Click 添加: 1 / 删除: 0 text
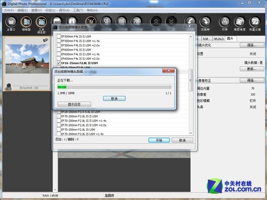Image resolution: width=267 pixels, height=200 pixels. click(x=67, y=139)
